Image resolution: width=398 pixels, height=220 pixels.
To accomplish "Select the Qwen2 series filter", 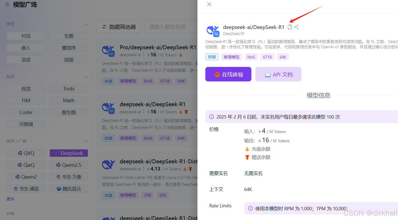I will (26, 177).
